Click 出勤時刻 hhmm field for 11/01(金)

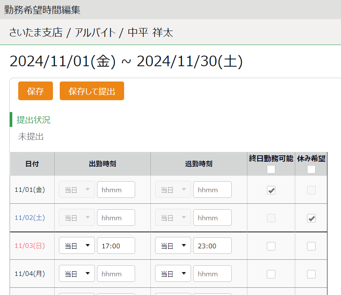(116, 190)
